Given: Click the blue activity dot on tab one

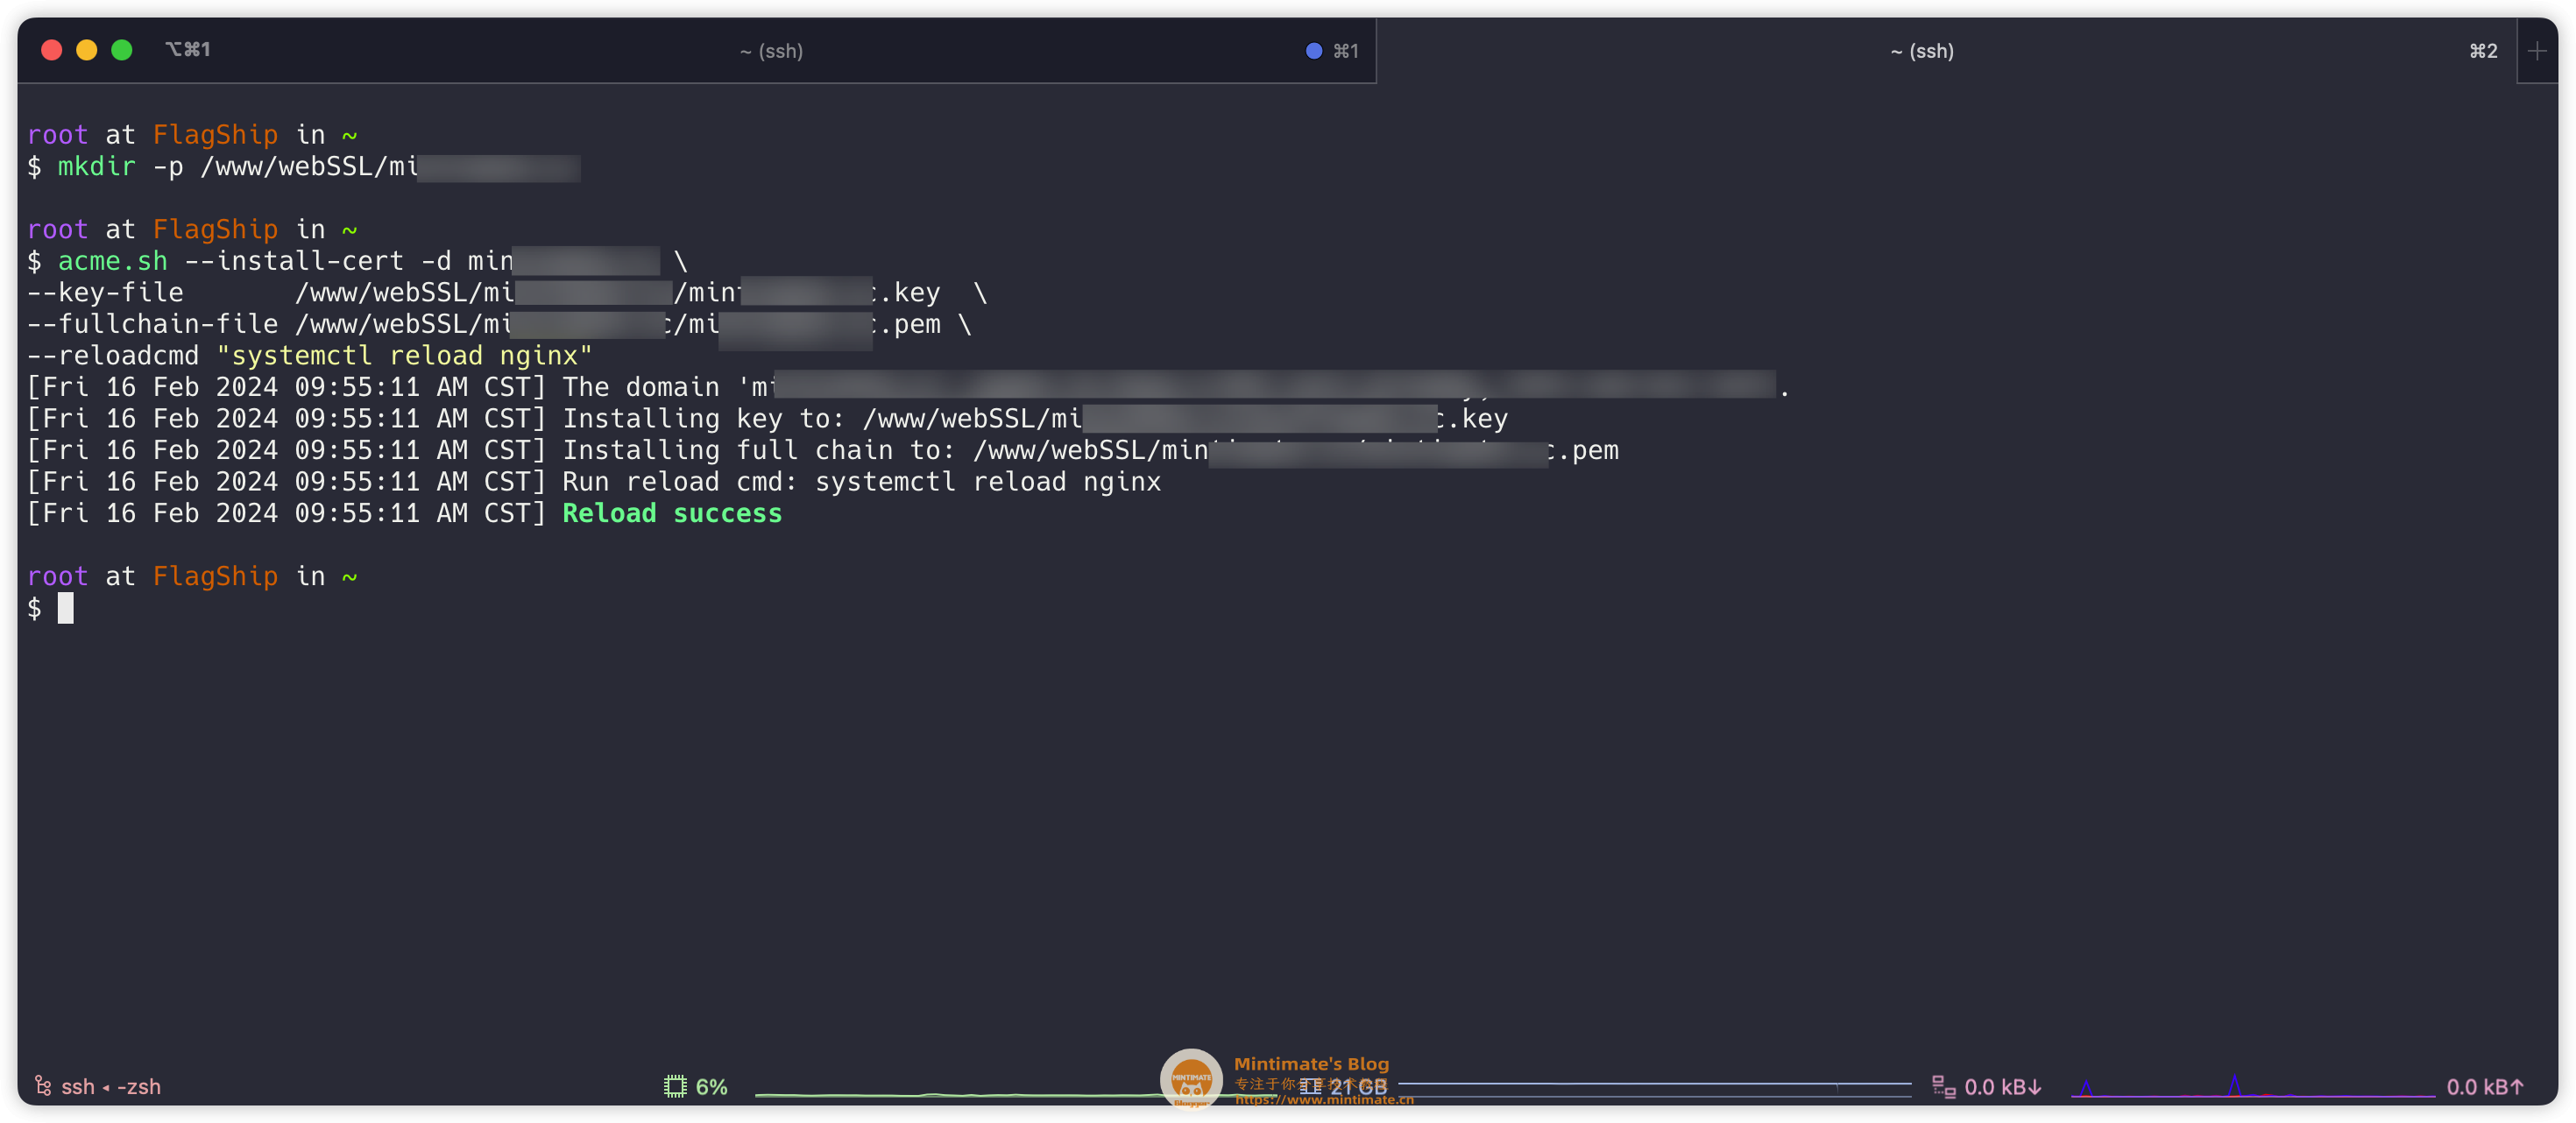Looking at the screenshot, I should (1314, 51).
